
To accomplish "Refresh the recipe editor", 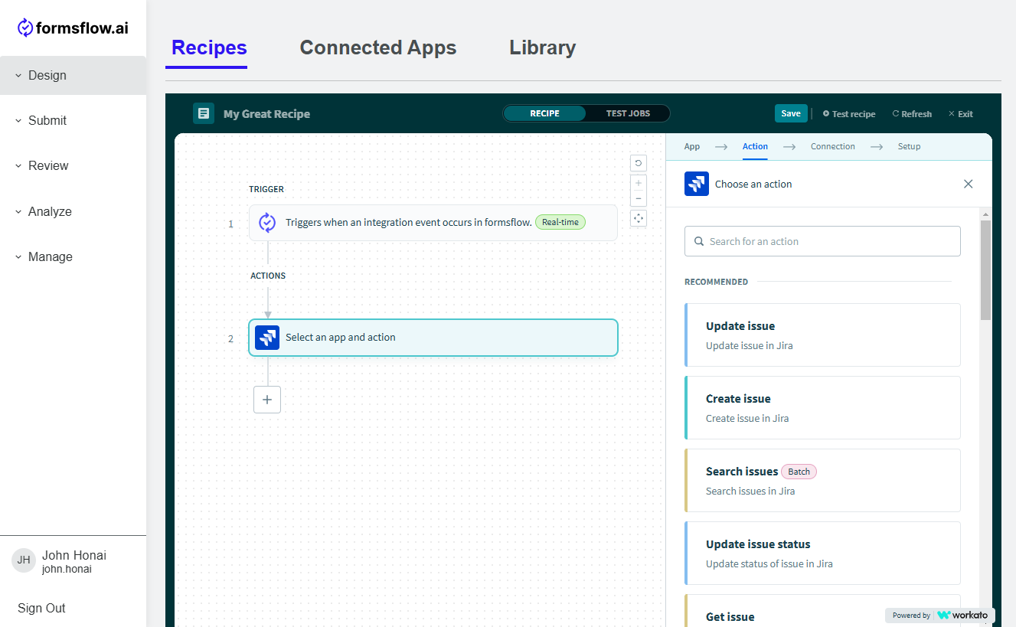I will (x=912, y=114).
